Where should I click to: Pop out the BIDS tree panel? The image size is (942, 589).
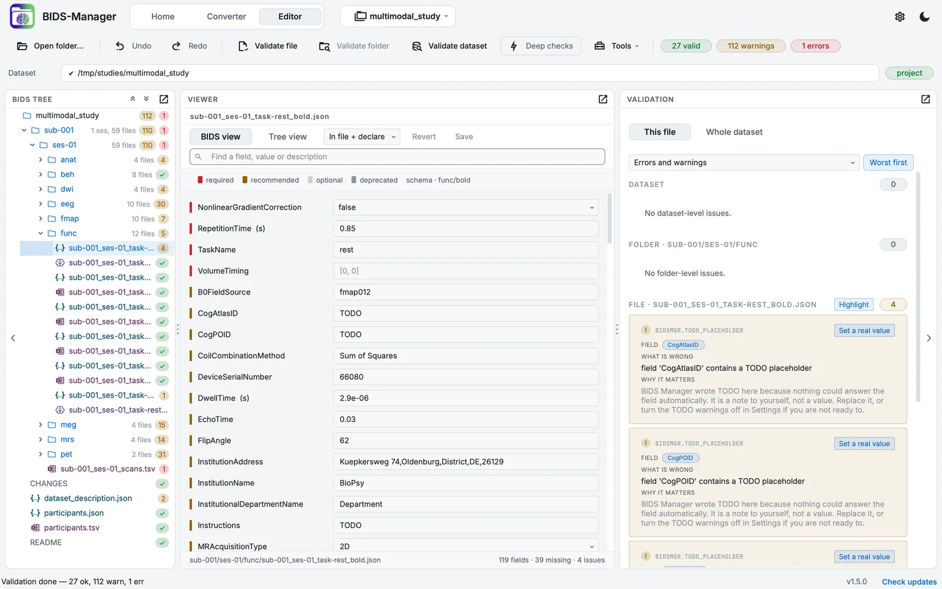pos(164,99)
